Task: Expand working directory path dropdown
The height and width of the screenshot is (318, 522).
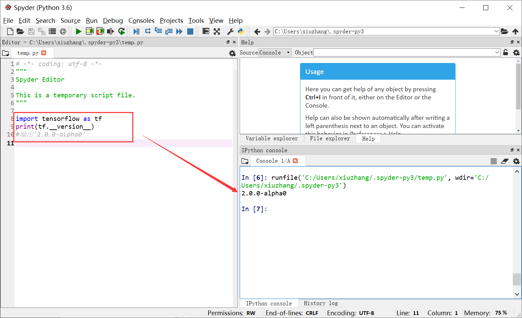Action: point(496,31)
